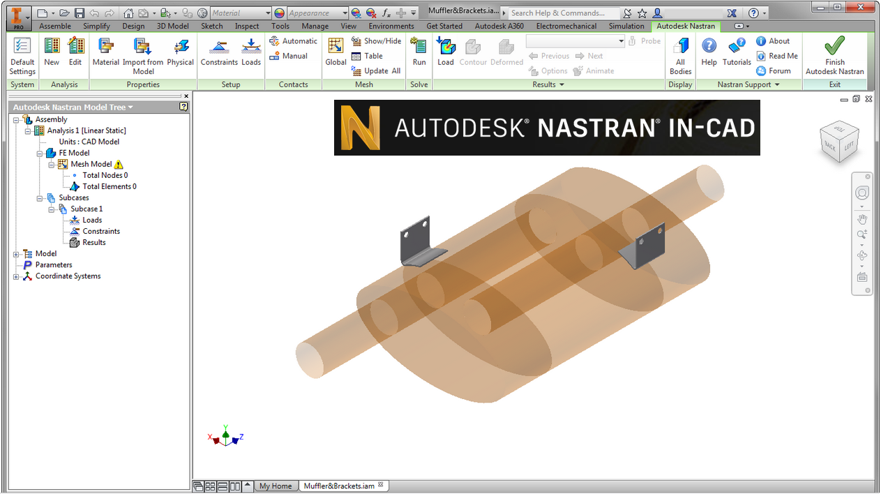Click the Appearance color wheel icon
Screen dimensions: 881x494
click(x=279, y=13)
